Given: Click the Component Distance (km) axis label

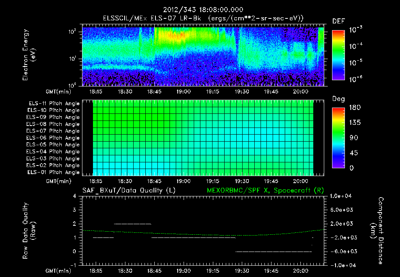Looking at the screenshot, I should [x=377, y=231].
